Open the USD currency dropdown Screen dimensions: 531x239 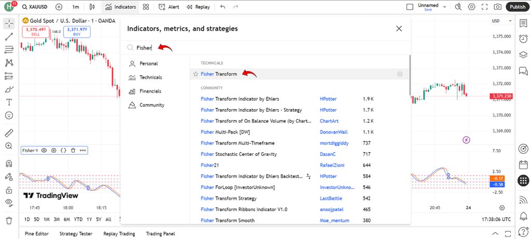pyautogui.click(x=502, y=21)
